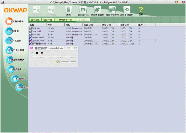The height and width of the screenshot is (133, 186).
Task: Open 我的個人助理 sidebar icon
Action: [x=9, y=50]
